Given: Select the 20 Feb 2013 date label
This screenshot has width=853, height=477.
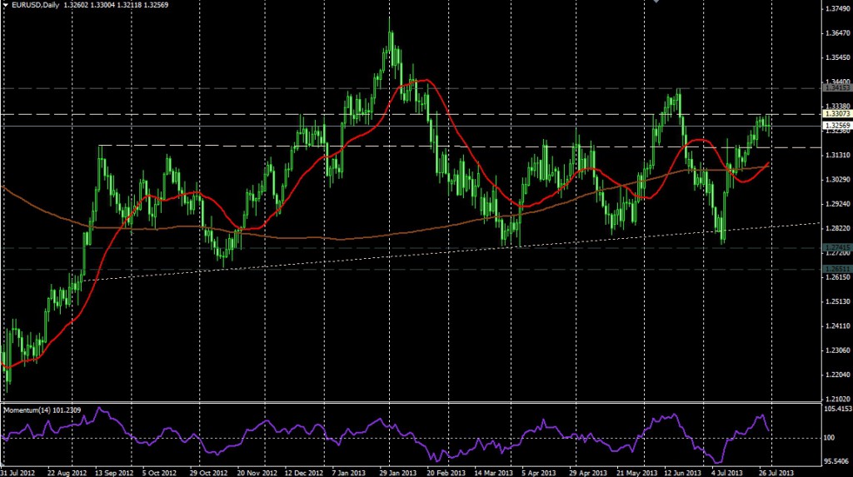Looking at the screenshot, I should pyautogui.click(x=442, y=471).
